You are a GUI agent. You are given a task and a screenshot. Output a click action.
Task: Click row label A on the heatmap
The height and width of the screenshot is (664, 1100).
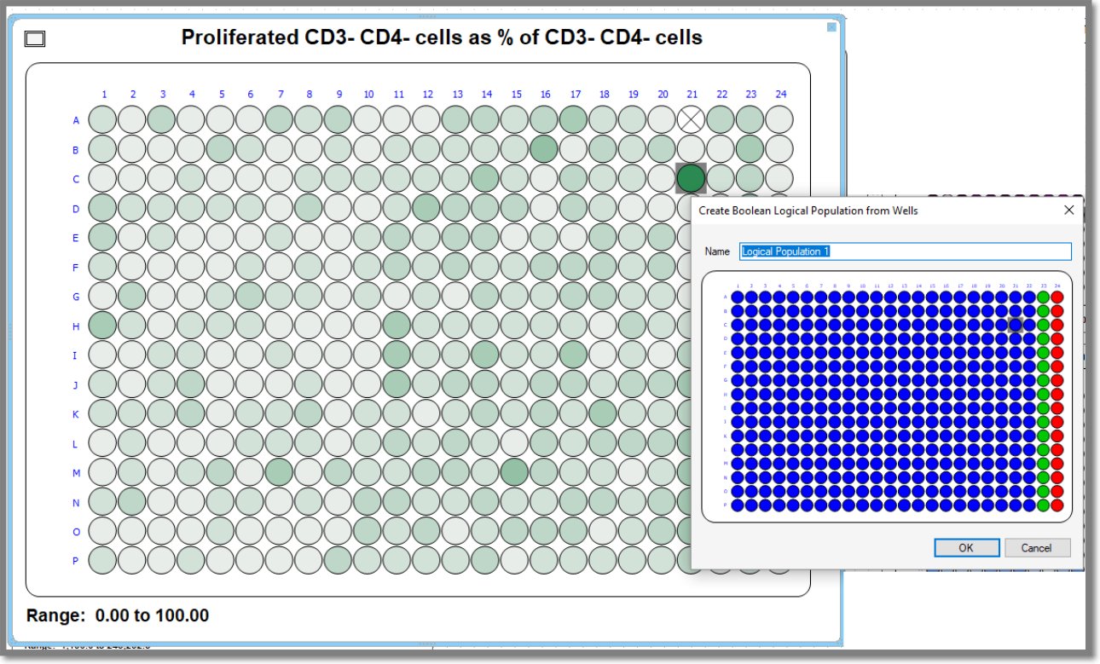point(76,121)
